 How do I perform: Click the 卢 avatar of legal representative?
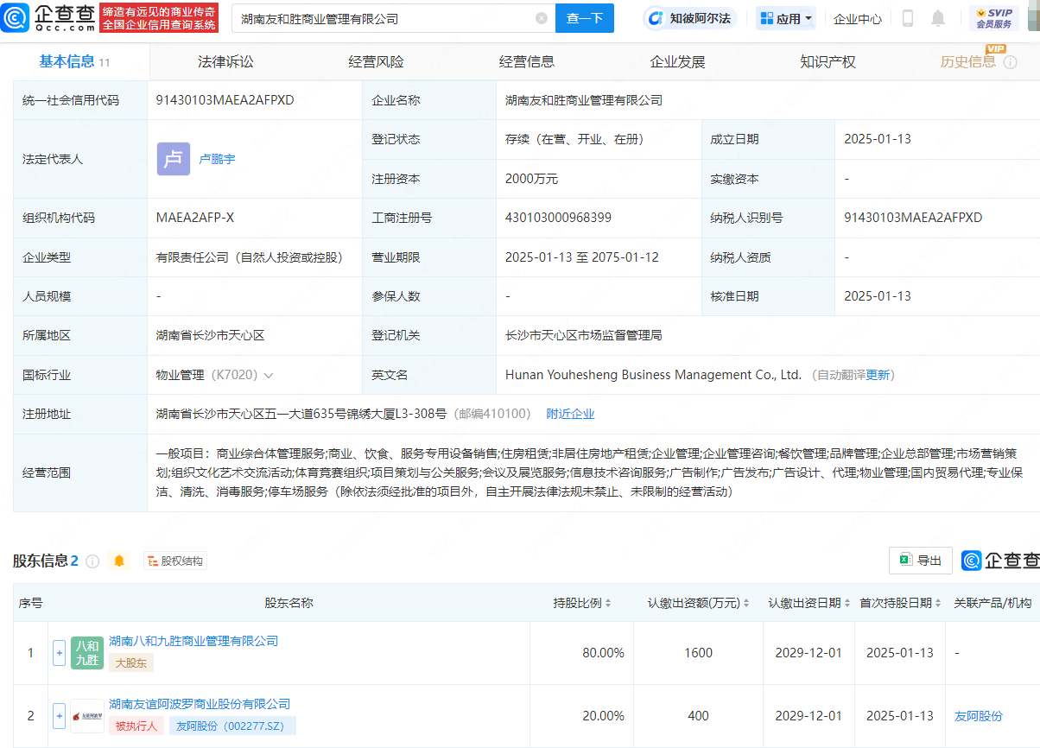coord(174,159)
